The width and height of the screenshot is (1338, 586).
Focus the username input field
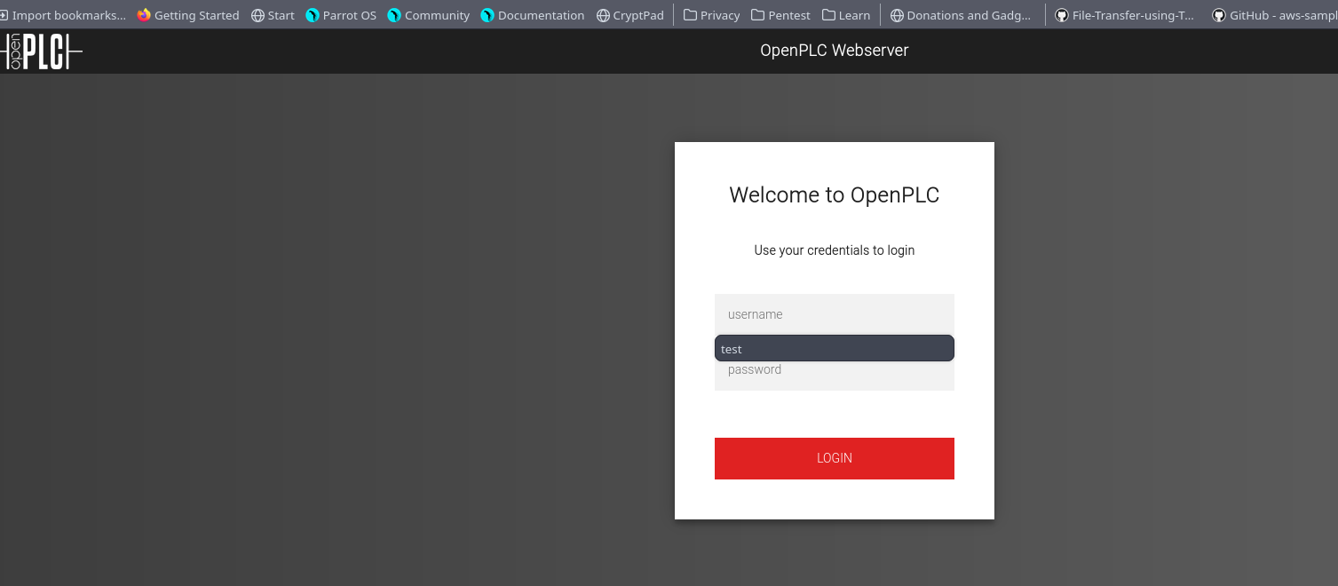click(835, 314)
